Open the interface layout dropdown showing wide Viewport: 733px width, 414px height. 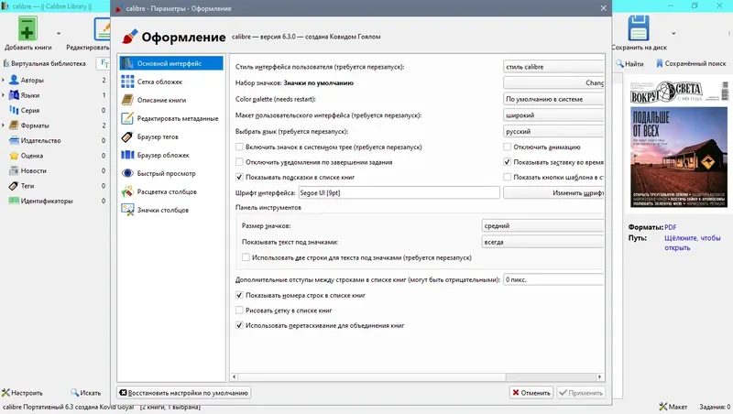click(553, 115)
